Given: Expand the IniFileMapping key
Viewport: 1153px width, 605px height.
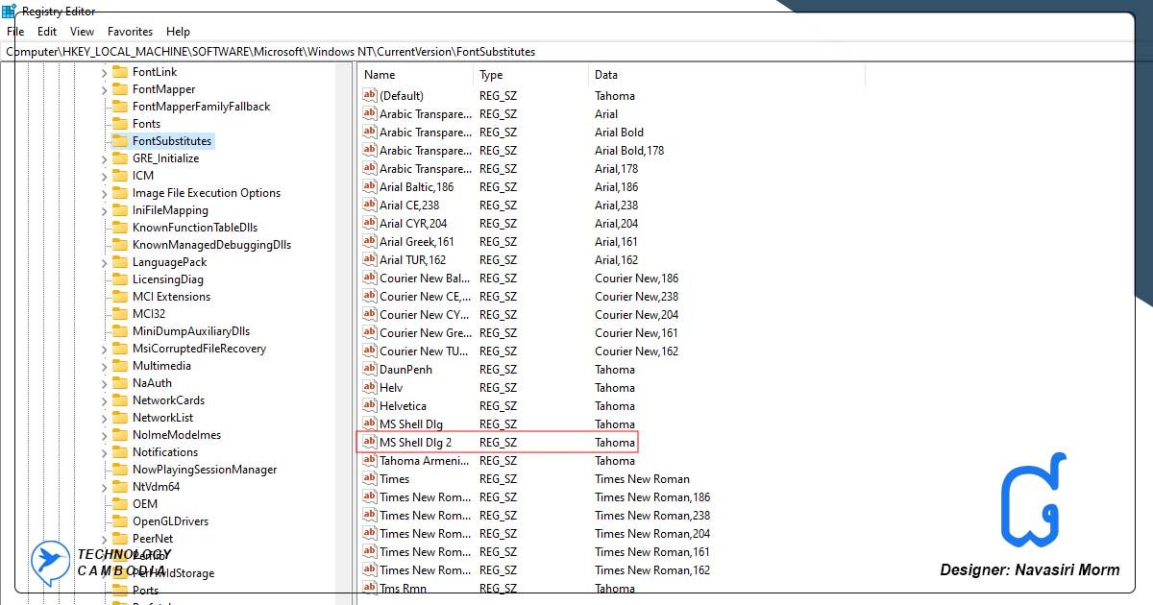Looking at the screenshot, I should pyautogui.click(x=105, y=210).
